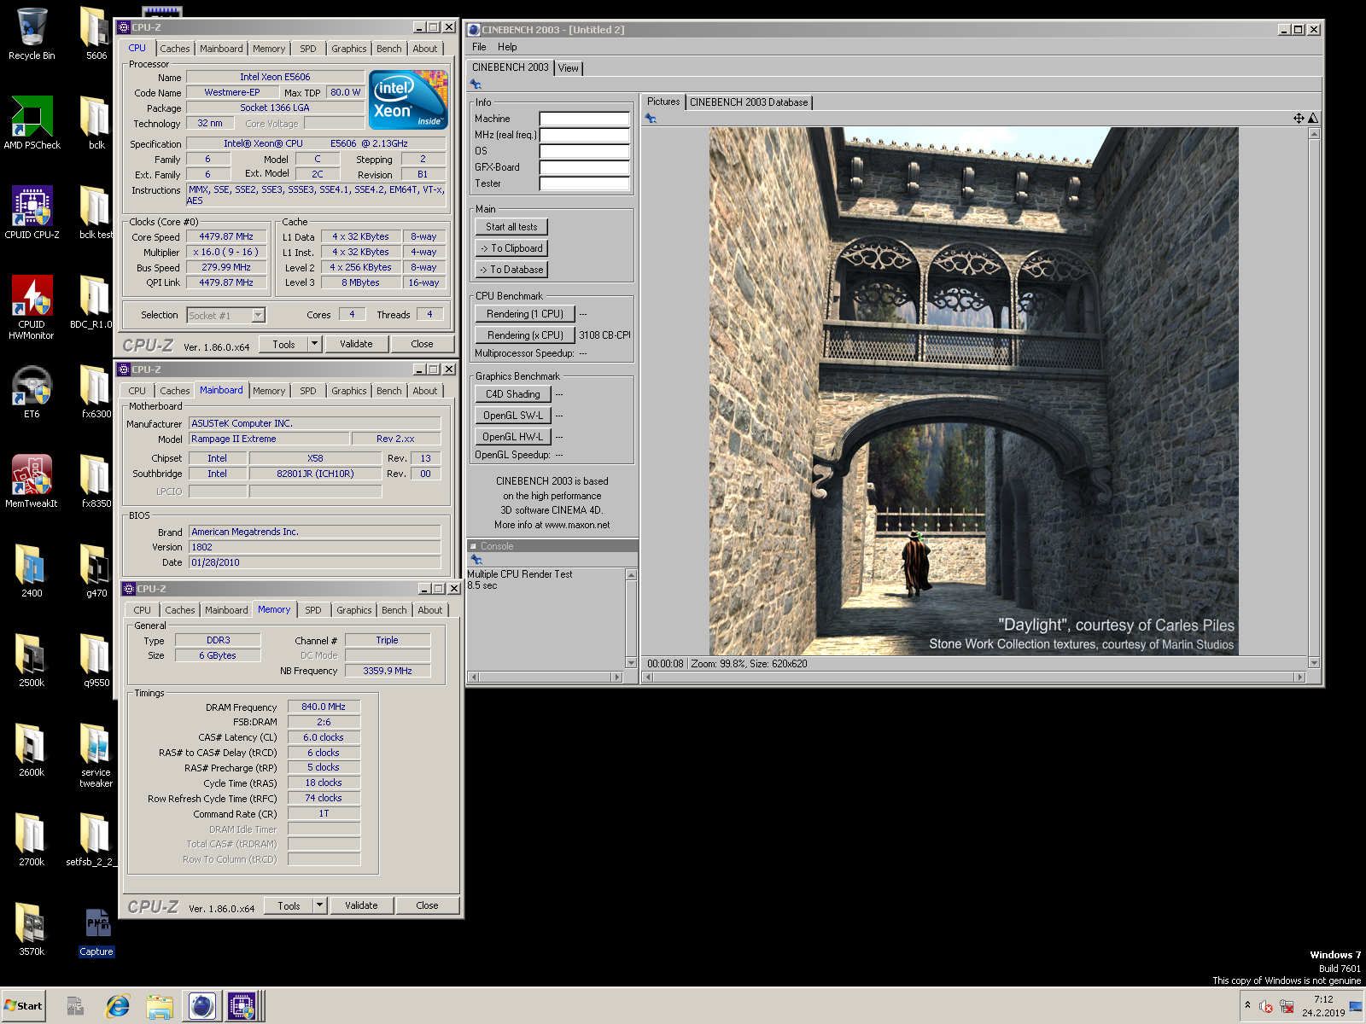
Task: Select the CPUID HWMonitor desktop shortcut
Action: [32, 307]
